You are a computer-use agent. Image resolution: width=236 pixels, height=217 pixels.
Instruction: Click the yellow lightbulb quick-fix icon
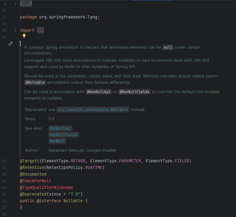[24, 36]
